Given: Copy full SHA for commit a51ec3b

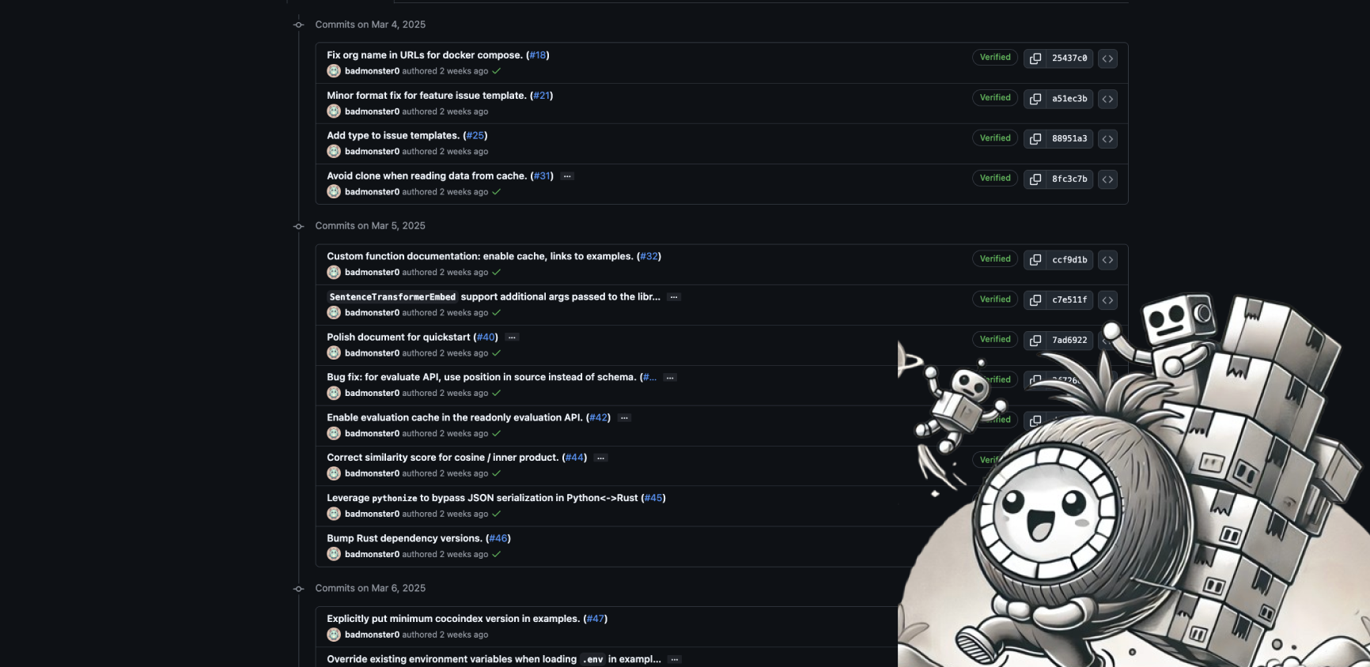Looking at the screenshot, I should [x=1035, y=99].
